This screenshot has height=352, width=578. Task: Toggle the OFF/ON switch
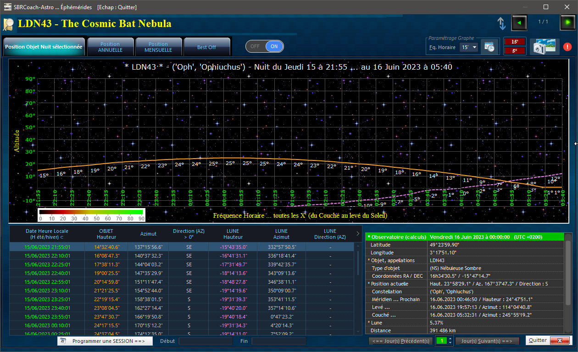pyautogui.click(x=265, y=46)
